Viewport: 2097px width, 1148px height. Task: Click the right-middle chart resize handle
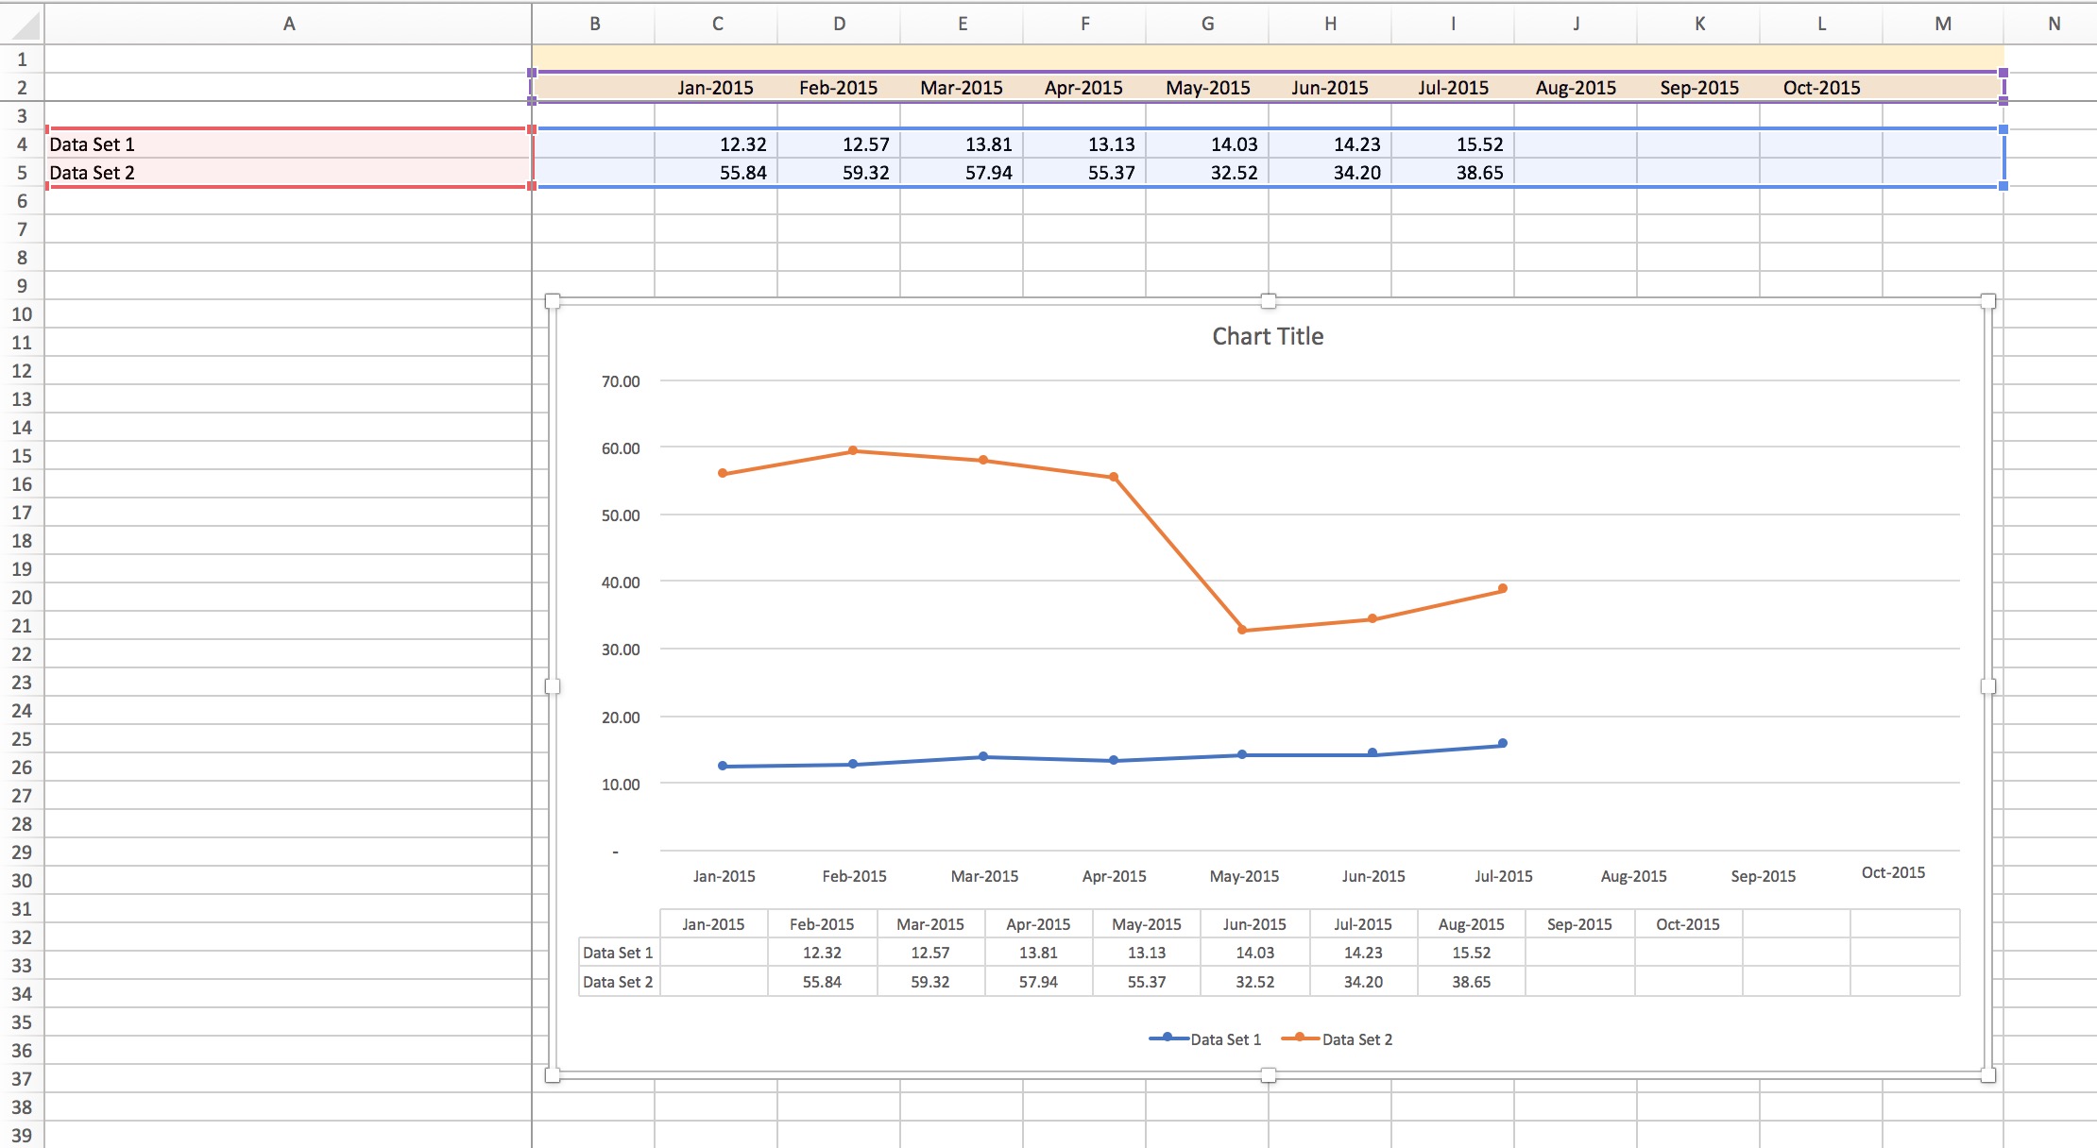(x=1987, y=686)
